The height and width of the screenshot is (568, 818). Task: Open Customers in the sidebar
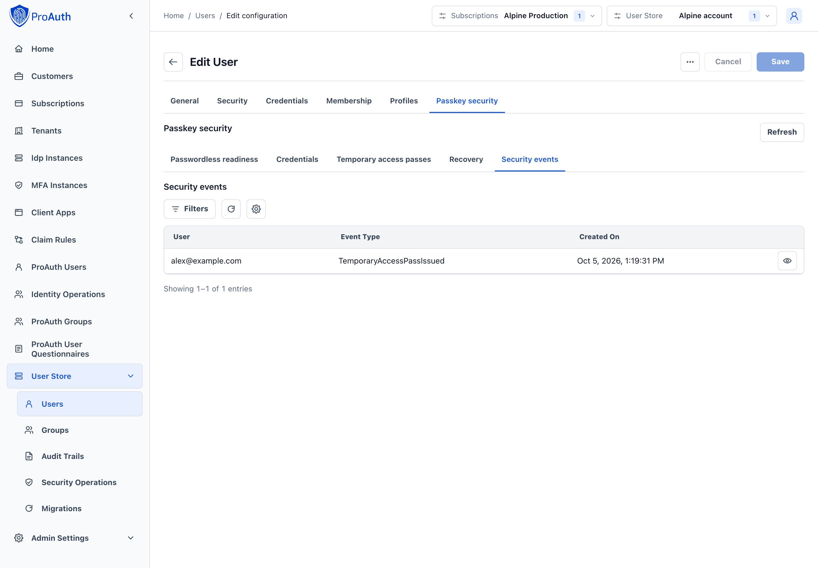pyautogui.click(x=75, y=76)
